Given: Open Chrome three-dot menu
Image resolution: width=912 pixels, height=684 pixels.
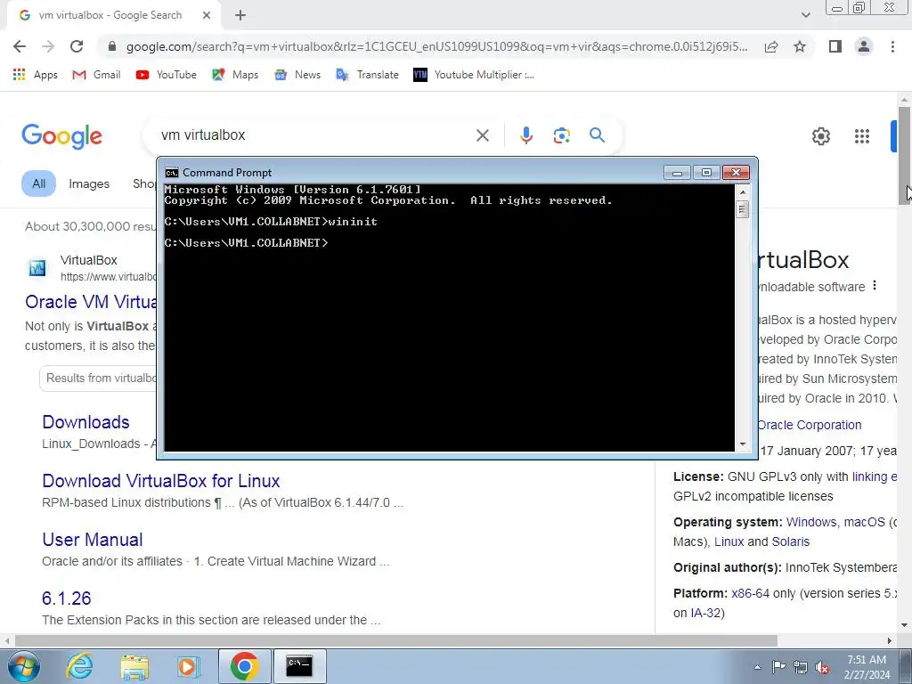Looking at the screenshot, I should pyautogui.click(x=892, y=46).
